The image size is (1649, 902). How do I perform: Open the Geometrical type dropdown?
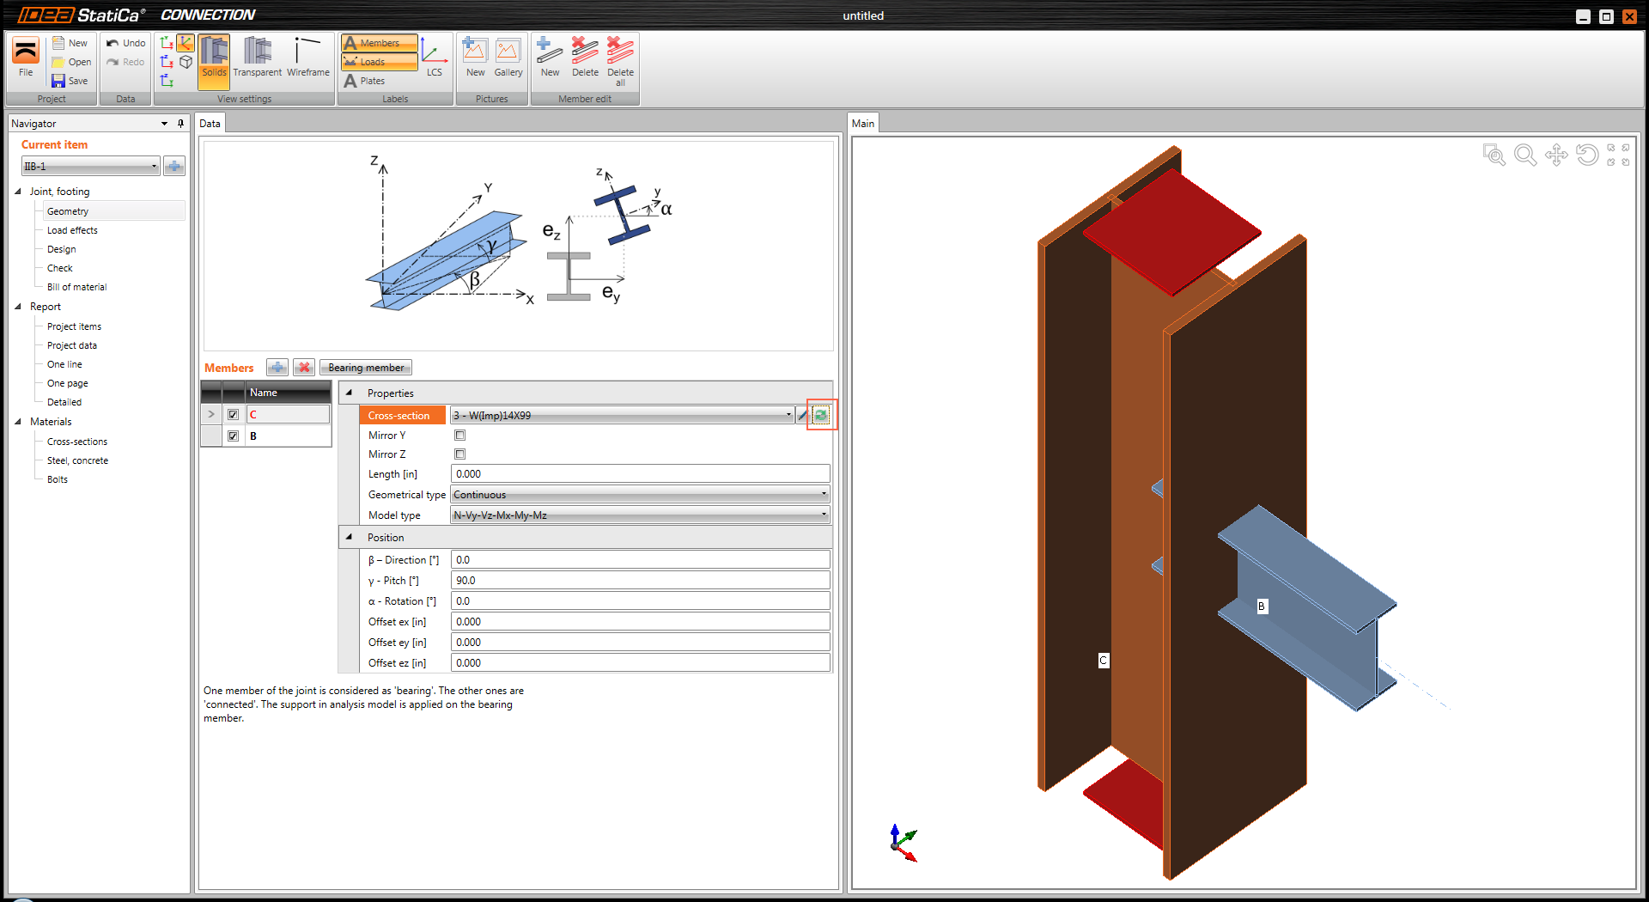tap(823, 495)
